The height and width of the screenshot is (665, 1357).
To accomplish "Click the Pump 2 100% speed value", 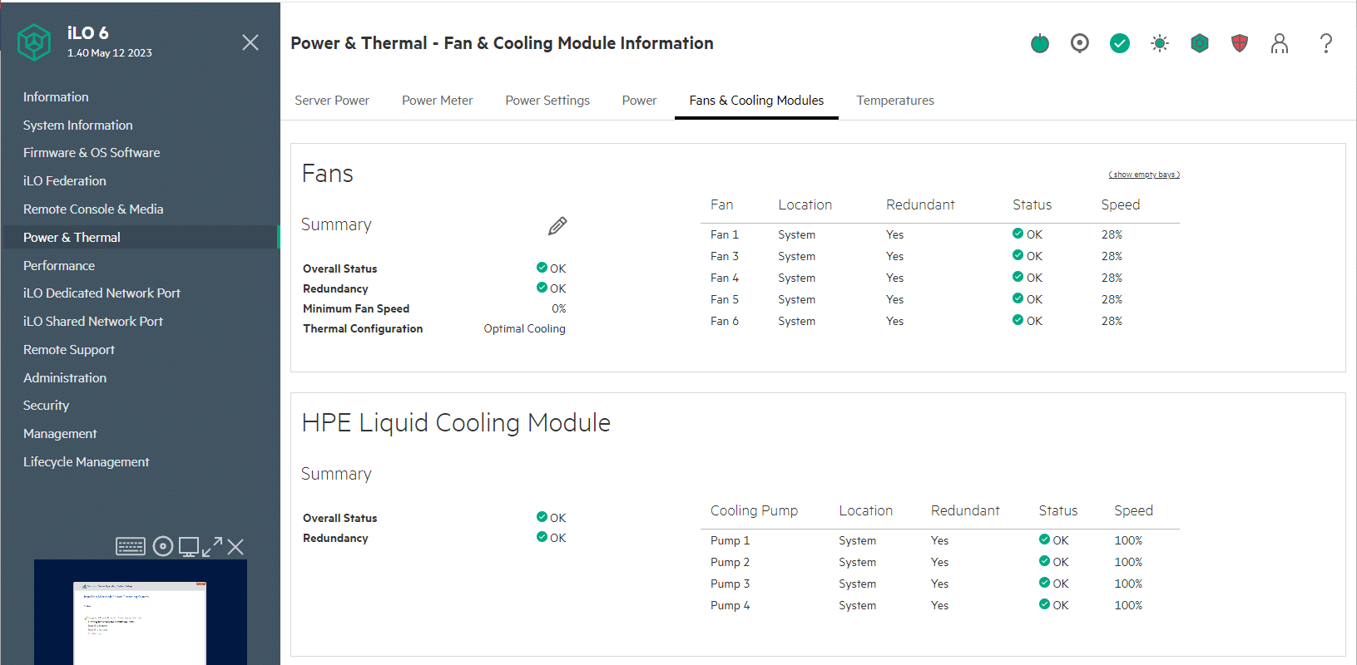I will click(x=1128, y=563).
